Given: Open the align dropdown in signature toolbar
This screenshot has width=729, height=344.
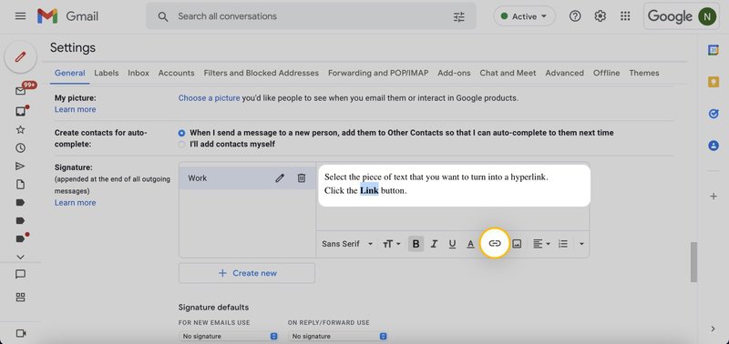Looking at the screenshot, I should tap(541, 244).
